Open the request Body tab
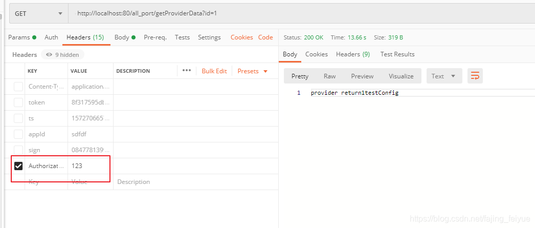The image size is (535, 228). (x=125, y=37)
